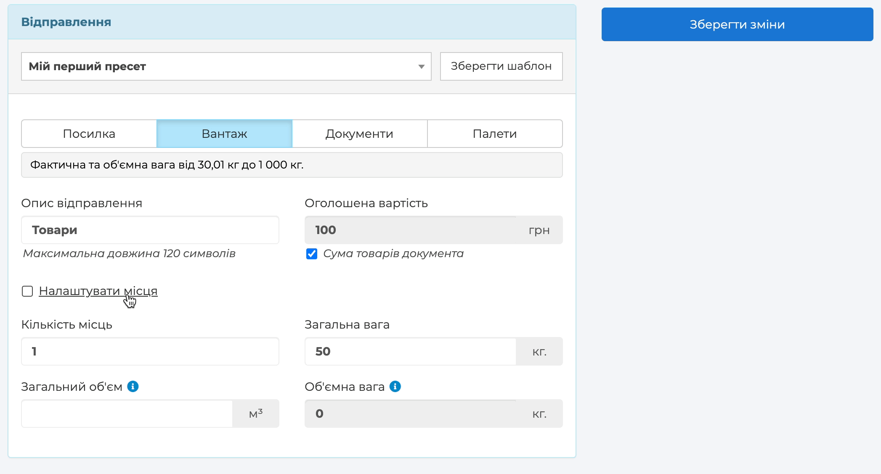Viewport: 881px width, 474px height.
Task: Select the Вантаж tab
Action: [x=224, y=134]
